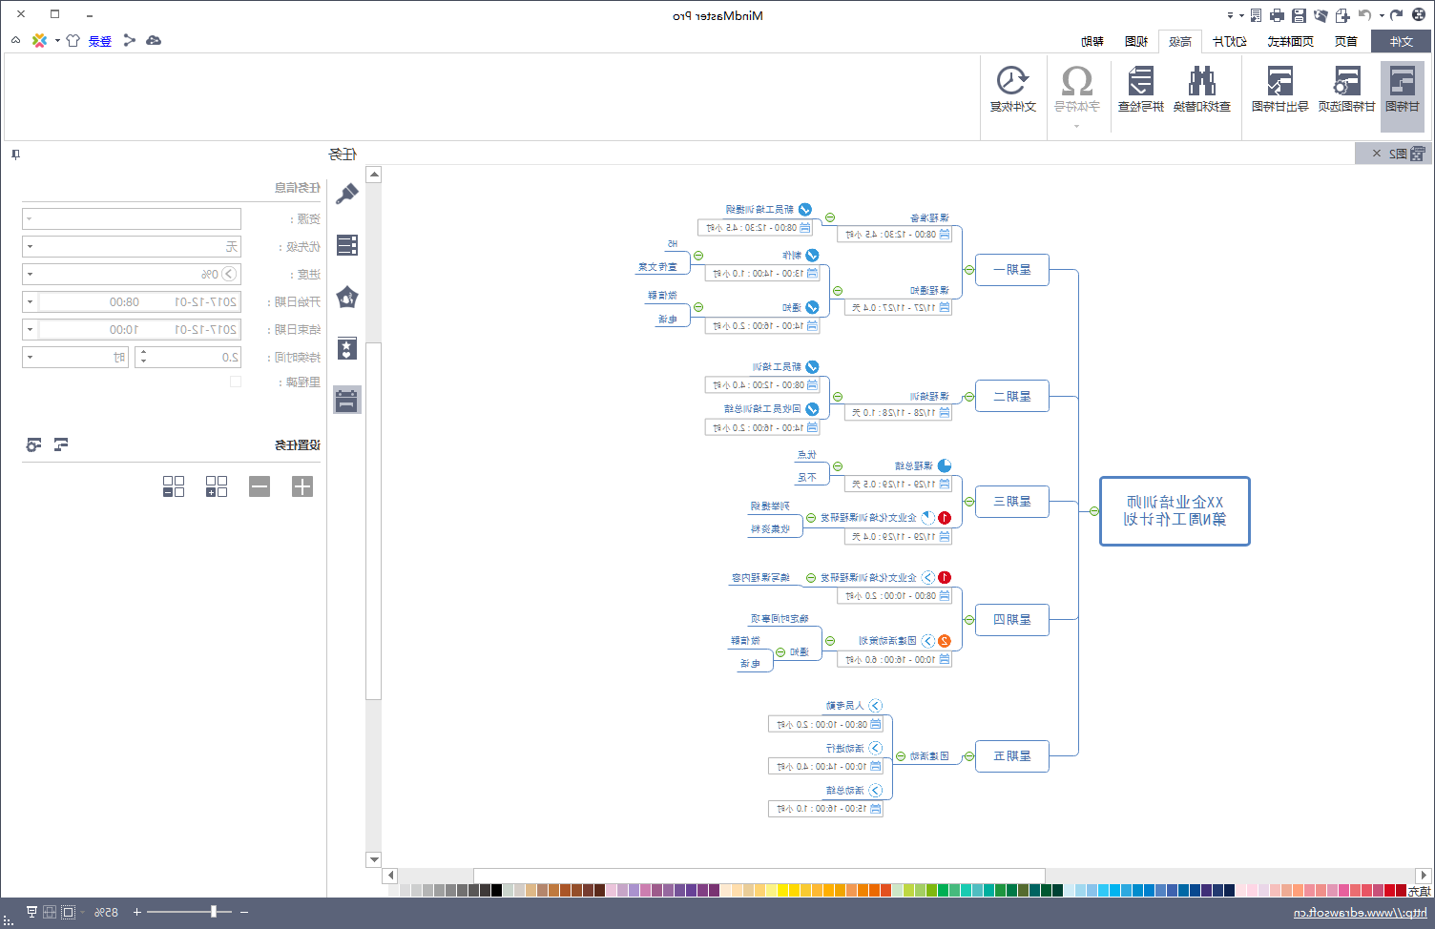Click the new document plus icon
The width and height of the screenshot is (1435, 929).
click(1342, 15)
